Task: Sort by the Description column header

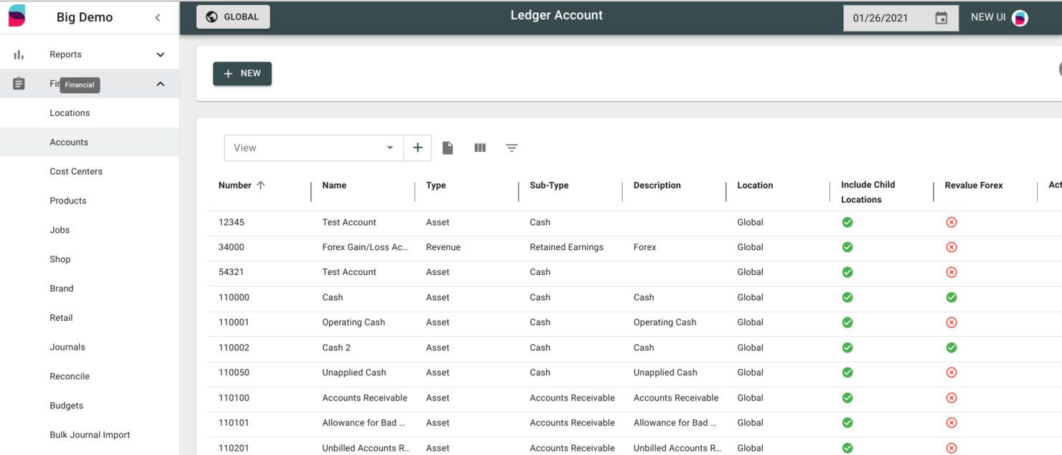Action: tap(657, 185)
